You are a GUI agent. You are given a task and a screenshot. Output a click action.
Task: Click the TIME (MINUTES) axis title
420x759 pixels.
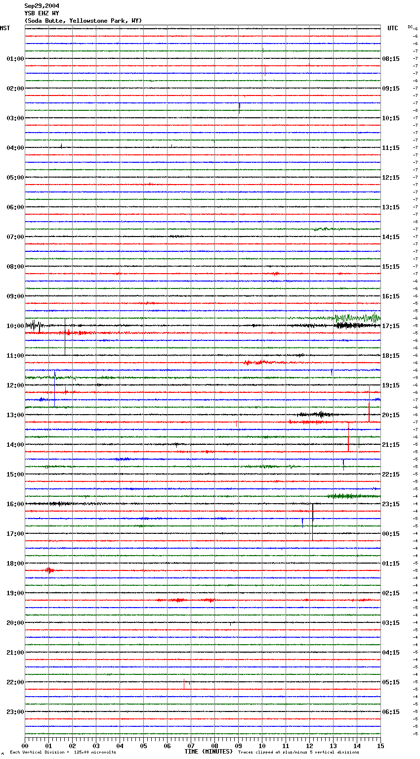209,752
